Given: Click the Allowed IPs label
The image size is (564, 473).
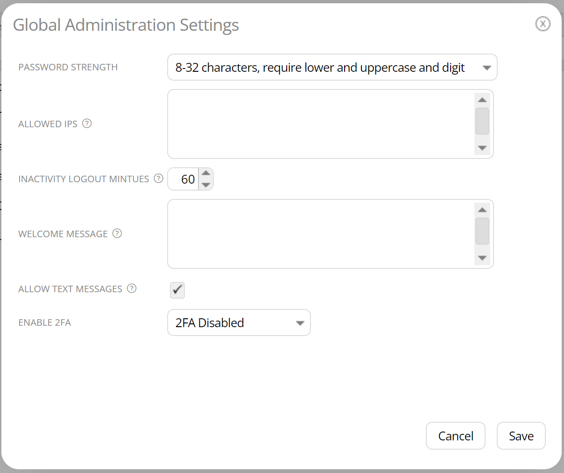Looking at the screenshot, I should [x=48, y=124].
